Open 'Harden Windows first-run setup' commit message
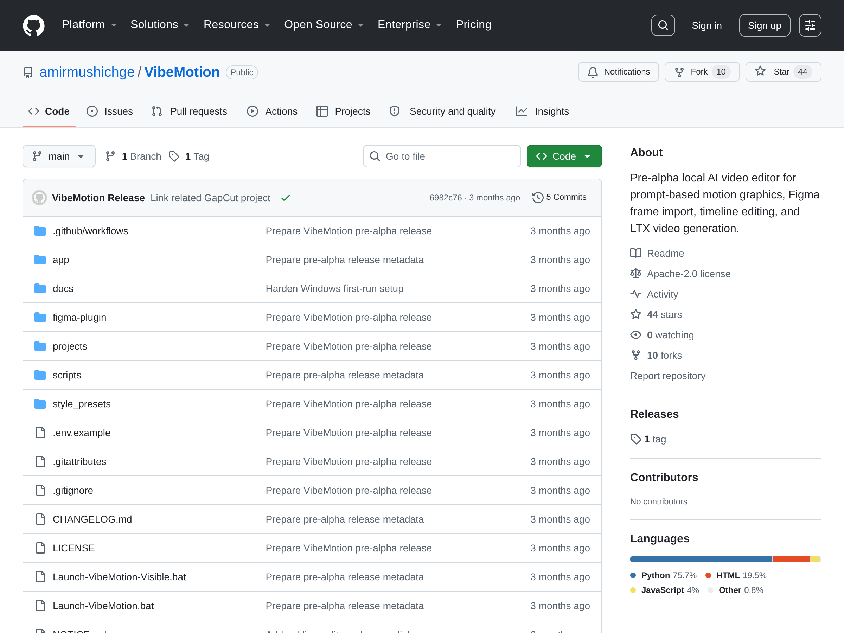Screen dimensions: 844x633 (x=334, y=288)
